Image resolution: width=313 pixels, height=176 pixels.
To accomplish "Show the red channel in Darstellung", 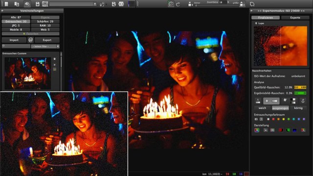I will click(x=281, y=130).
